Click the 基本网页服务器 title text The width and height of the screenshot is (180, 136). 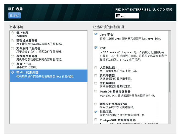point(27,56)
